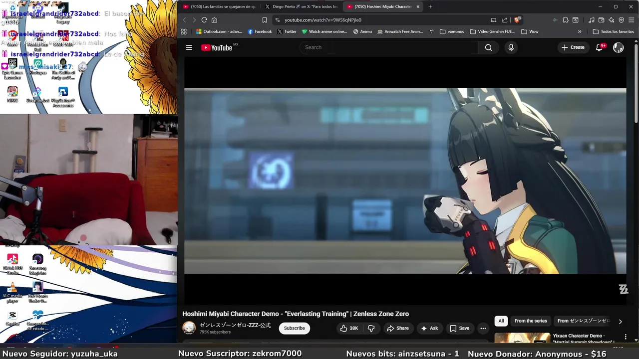Click the YouTube search magnifier button
639x359 pixels.
(488, 47)
